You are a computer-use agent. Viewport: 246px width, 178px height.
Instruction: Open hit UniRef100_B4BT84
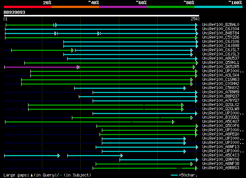pyautogui.click(x=221, y=33)
